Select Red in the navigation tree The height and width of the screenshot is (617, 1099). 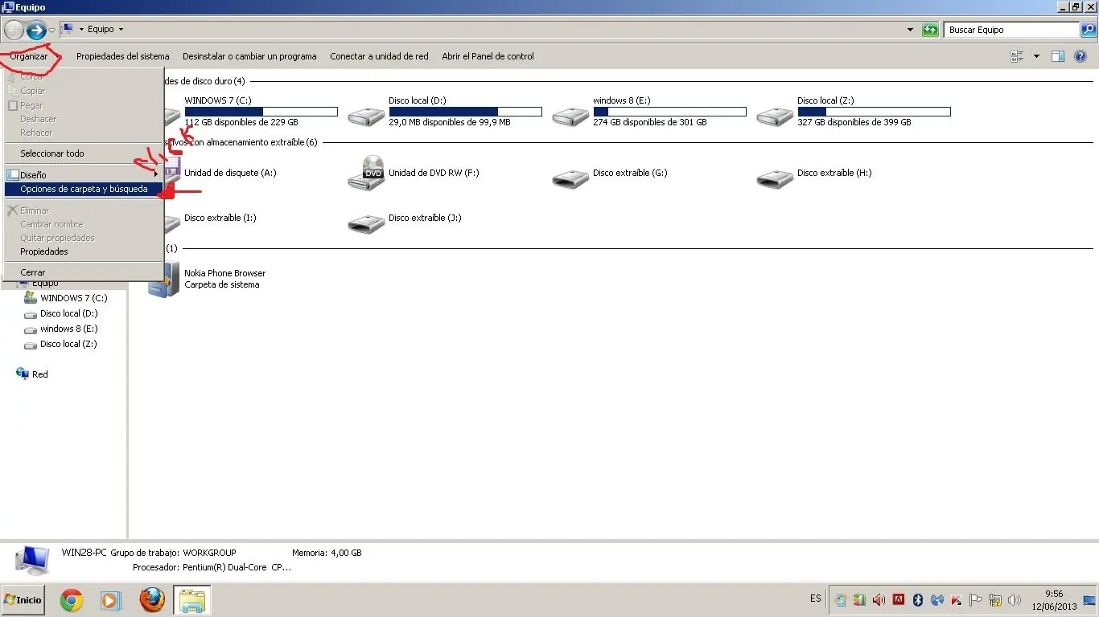[x=40, y=374]
